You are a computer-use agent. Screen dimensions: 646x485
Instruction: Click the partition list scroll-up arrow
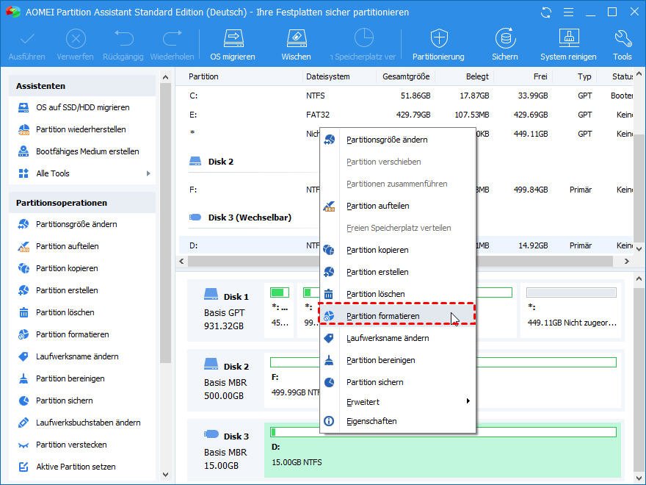click(639, 75)
